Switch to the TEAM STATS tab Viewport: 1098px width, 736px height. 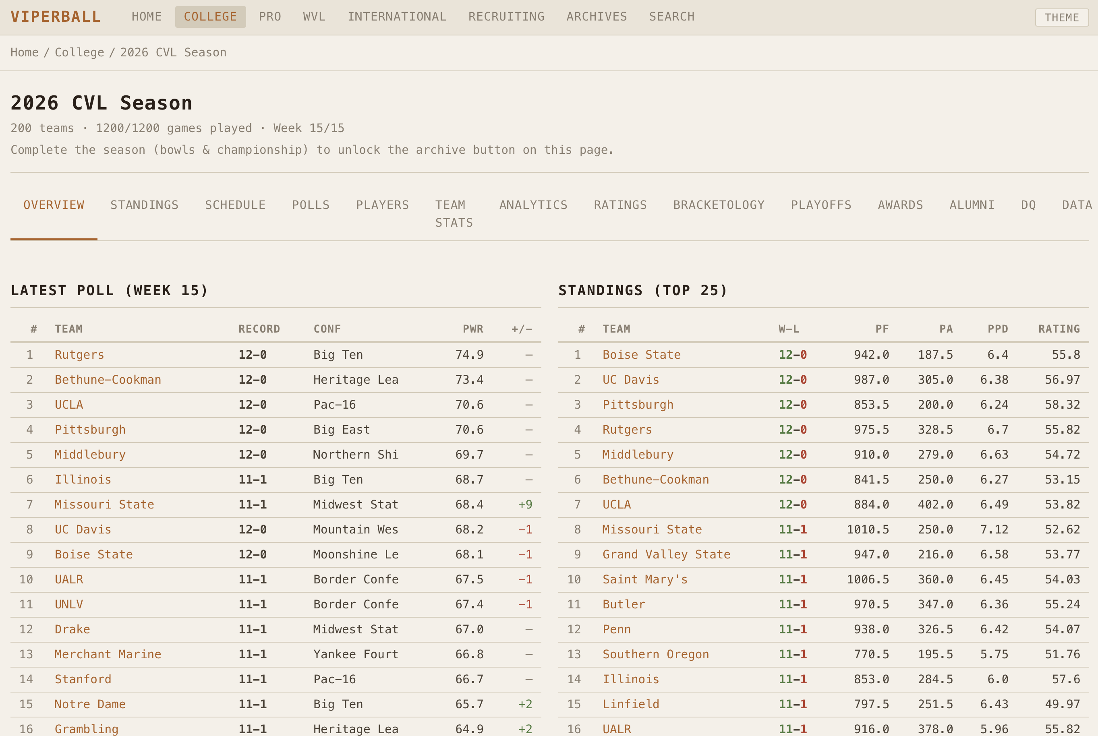point(454,213)
